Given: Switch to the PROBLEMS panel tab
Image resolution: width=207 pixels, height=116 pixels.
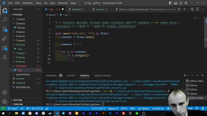Looking at the screenshot, I should pyautogui.click(x=51, y=76).
